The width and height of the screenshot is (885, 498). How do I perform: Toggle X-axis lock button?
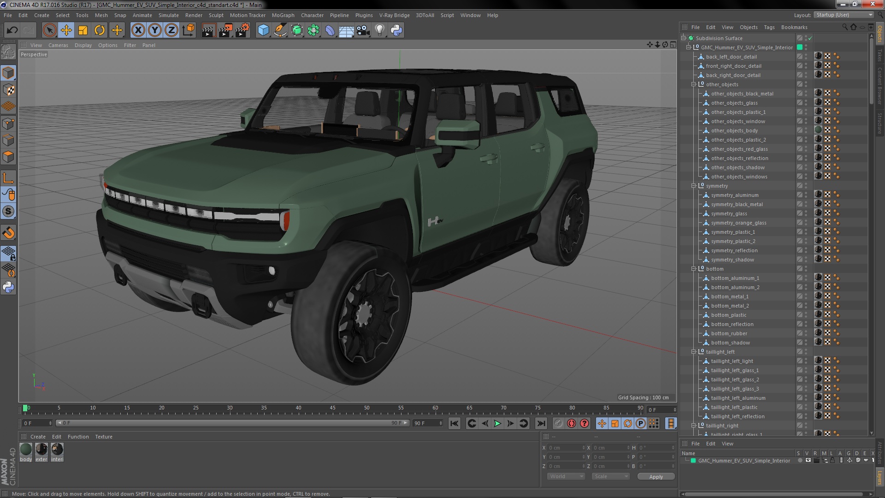point(138,30)
